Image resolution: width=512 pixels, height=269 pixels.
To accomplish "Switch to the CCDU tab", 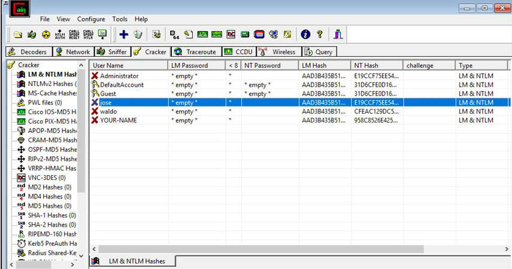I will 240,52.
